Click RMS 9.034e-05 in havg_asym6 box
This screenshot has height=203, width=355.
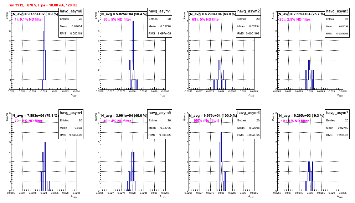point(248,135)
